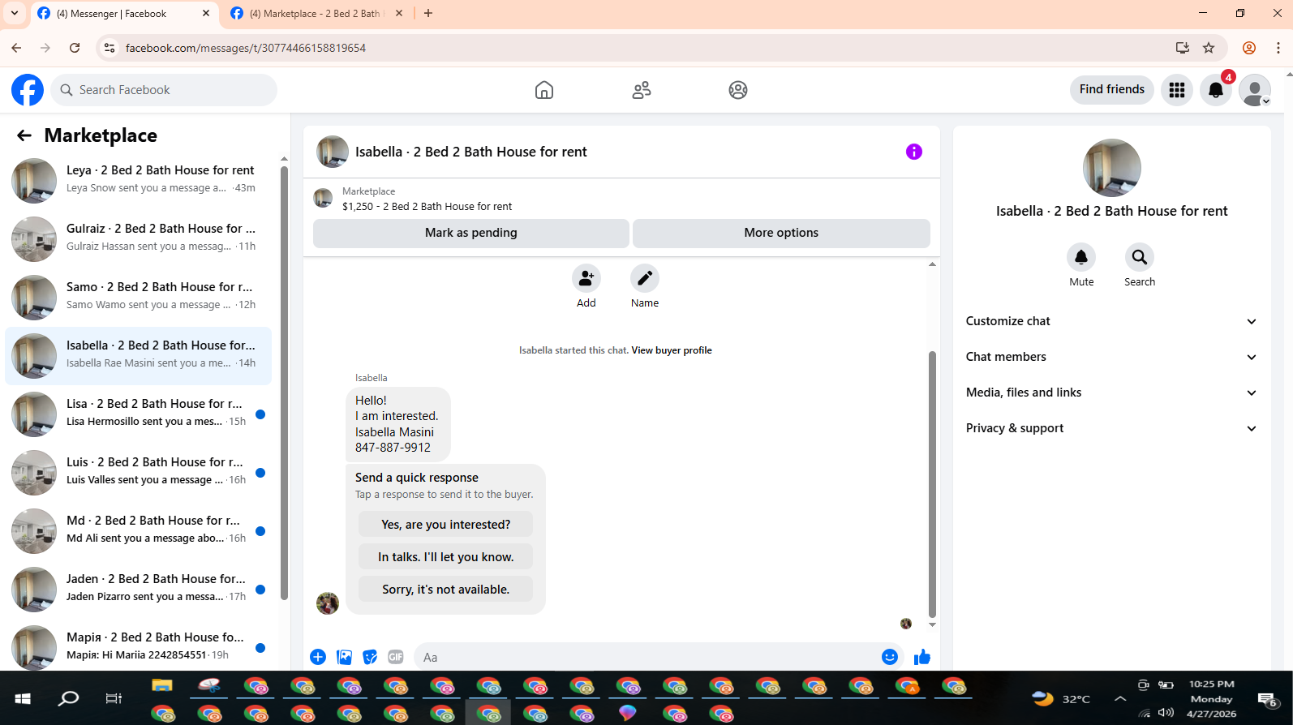Expand Media, files and links section
This screenshot has width=1293, height=725.
pos(1111,393)
